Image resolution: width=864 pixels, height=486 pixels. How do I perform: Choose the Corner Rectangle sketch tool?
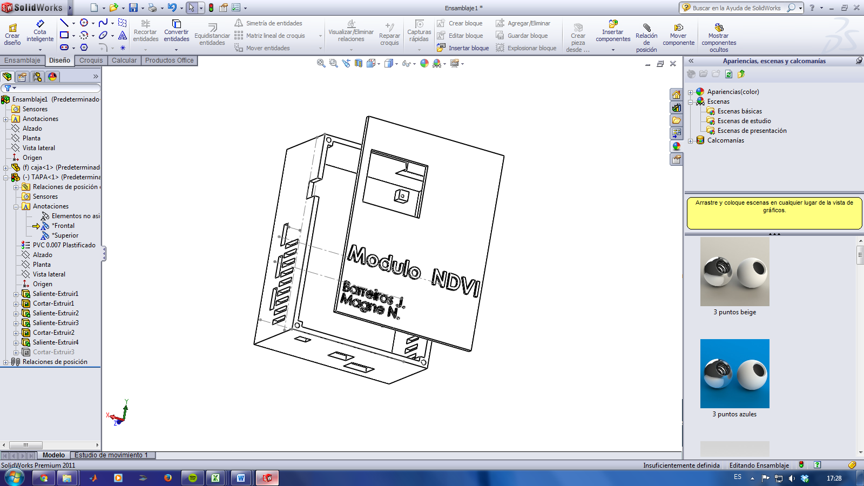(64, 35)
